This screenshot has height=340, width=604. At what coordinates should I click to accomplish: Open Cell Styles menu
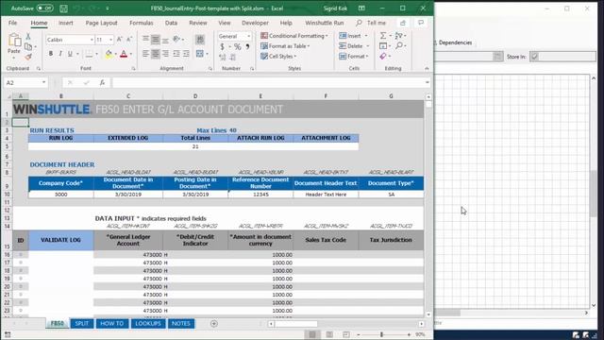[x=279, y=57]
